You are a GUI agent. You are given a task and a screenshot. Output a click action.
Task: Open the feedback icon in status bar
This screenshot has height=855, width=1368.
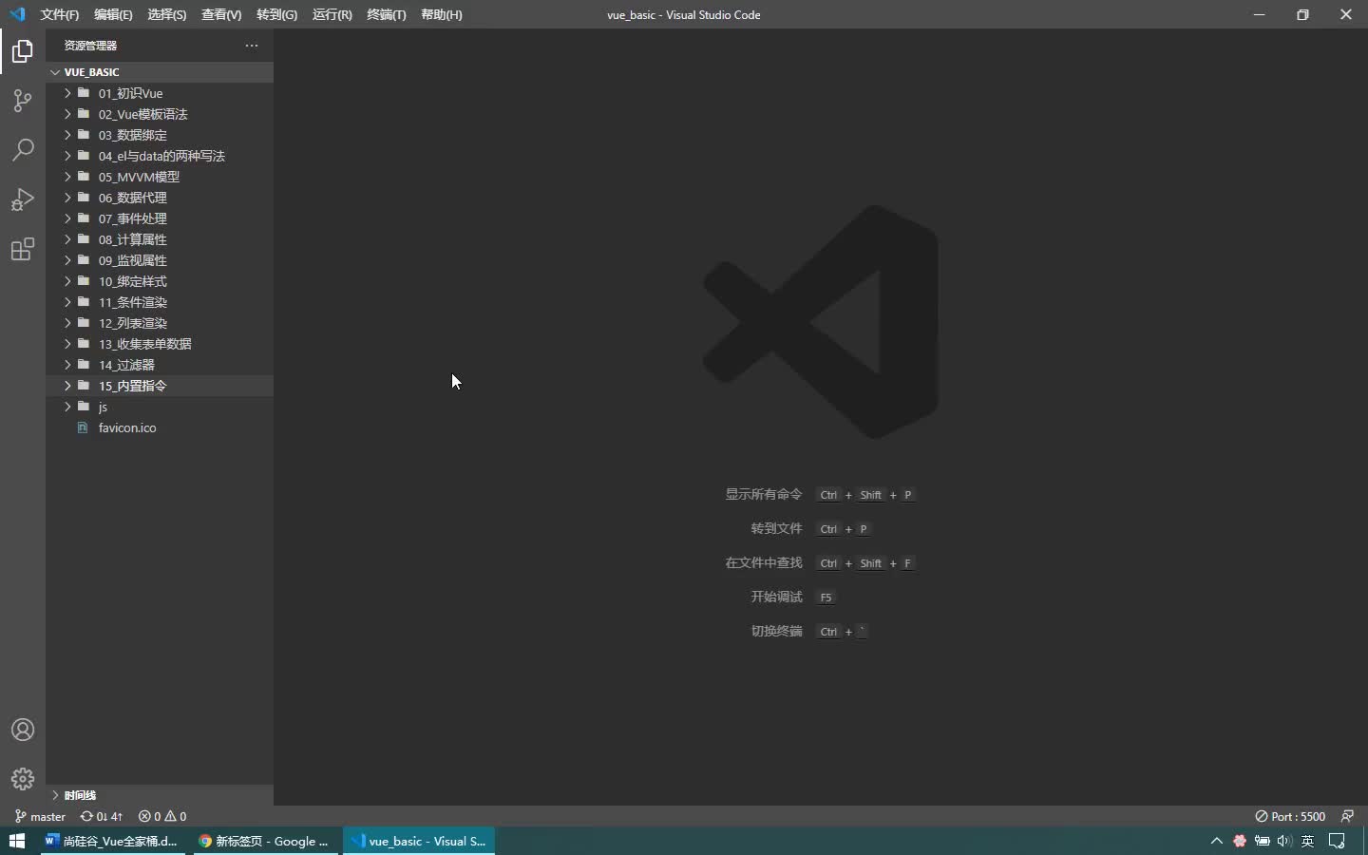[1347, 816]
